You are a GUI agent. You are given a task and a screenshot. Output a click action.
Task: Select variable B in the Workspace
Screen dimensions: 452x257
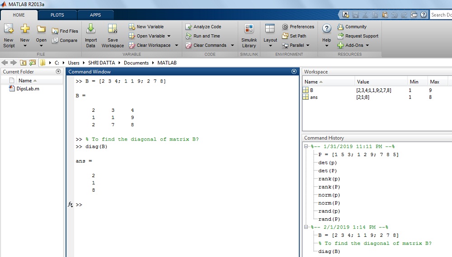311,90
